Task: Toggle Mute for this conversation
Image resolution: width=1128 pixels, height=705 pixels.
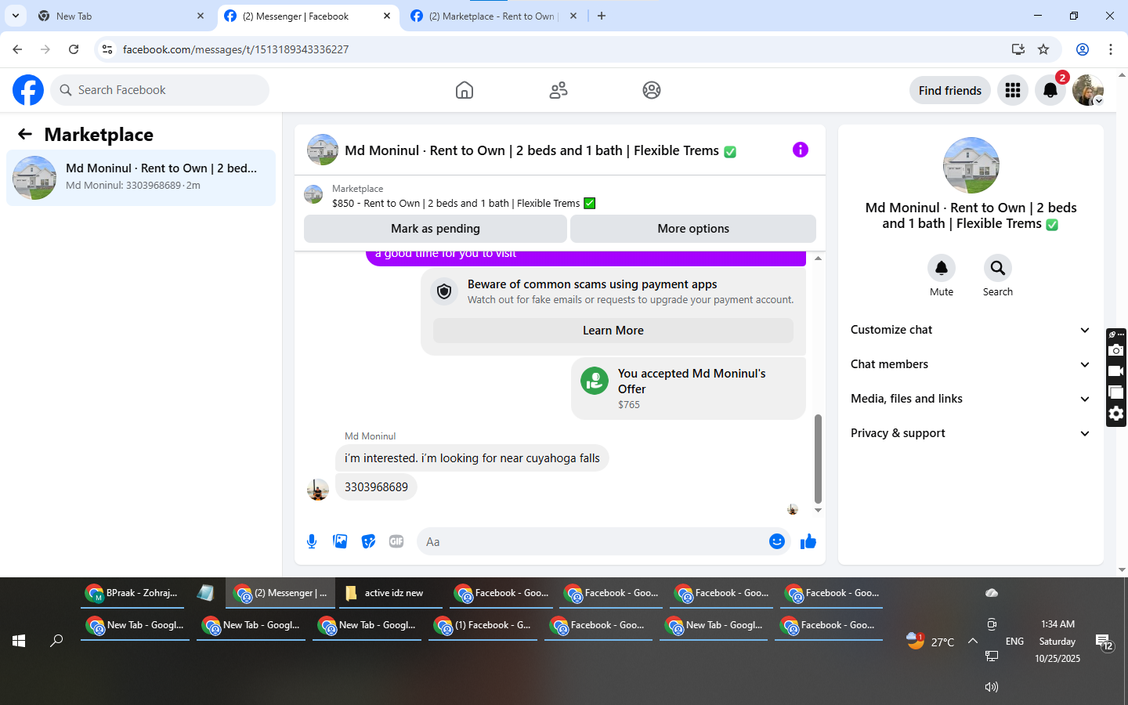Action: (942, 268)
